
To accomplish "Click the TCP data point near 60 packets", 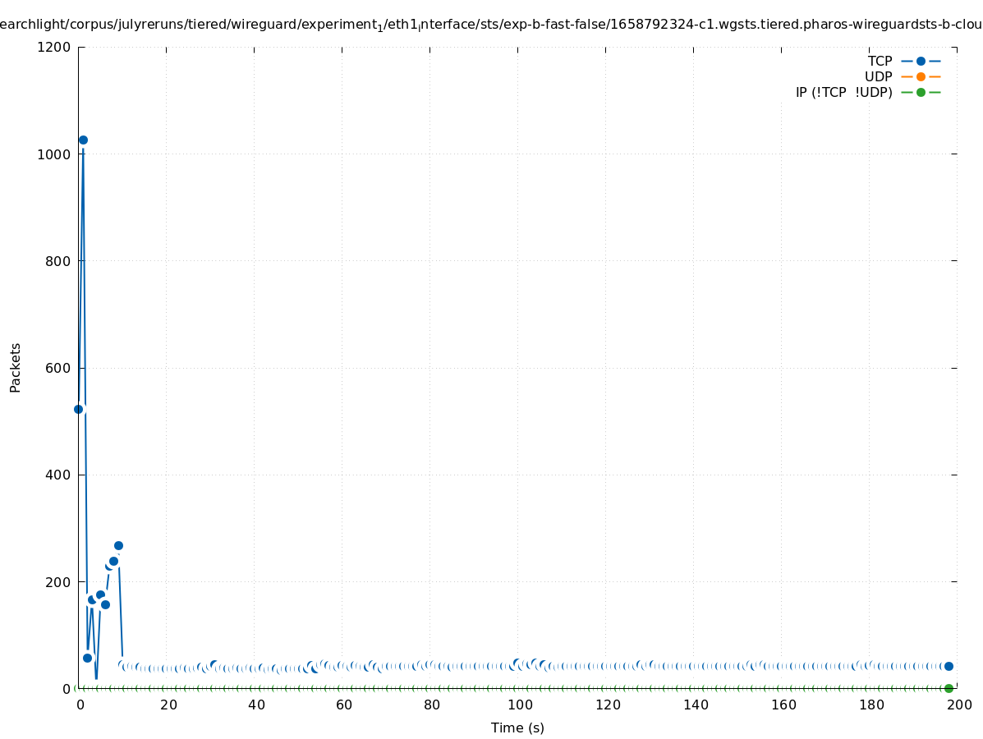I will tap(88, 658).
